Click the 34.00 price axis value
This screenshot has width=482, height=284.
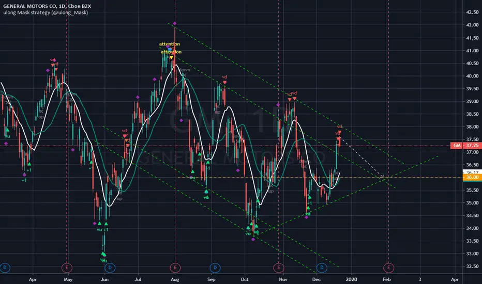coord(473,228)
